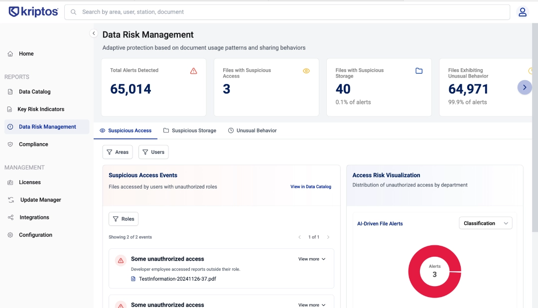Screen dimensions: 538x308
Task: Select the Home icon in the sidebar
Action: (11, 54)
